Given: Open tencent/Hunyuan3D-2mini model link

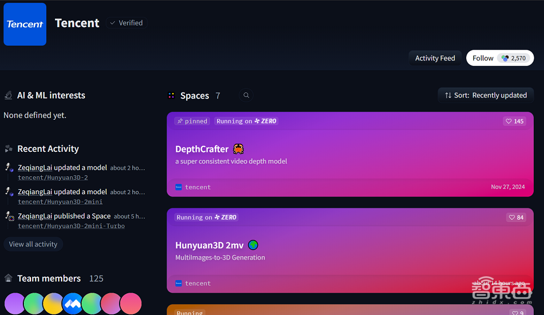Looking at the screenshot, I should (x=60, y=202).
